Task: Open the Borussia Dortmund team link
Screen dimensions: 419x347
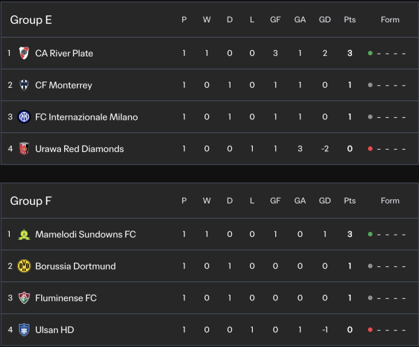Action: pos(75,266)
